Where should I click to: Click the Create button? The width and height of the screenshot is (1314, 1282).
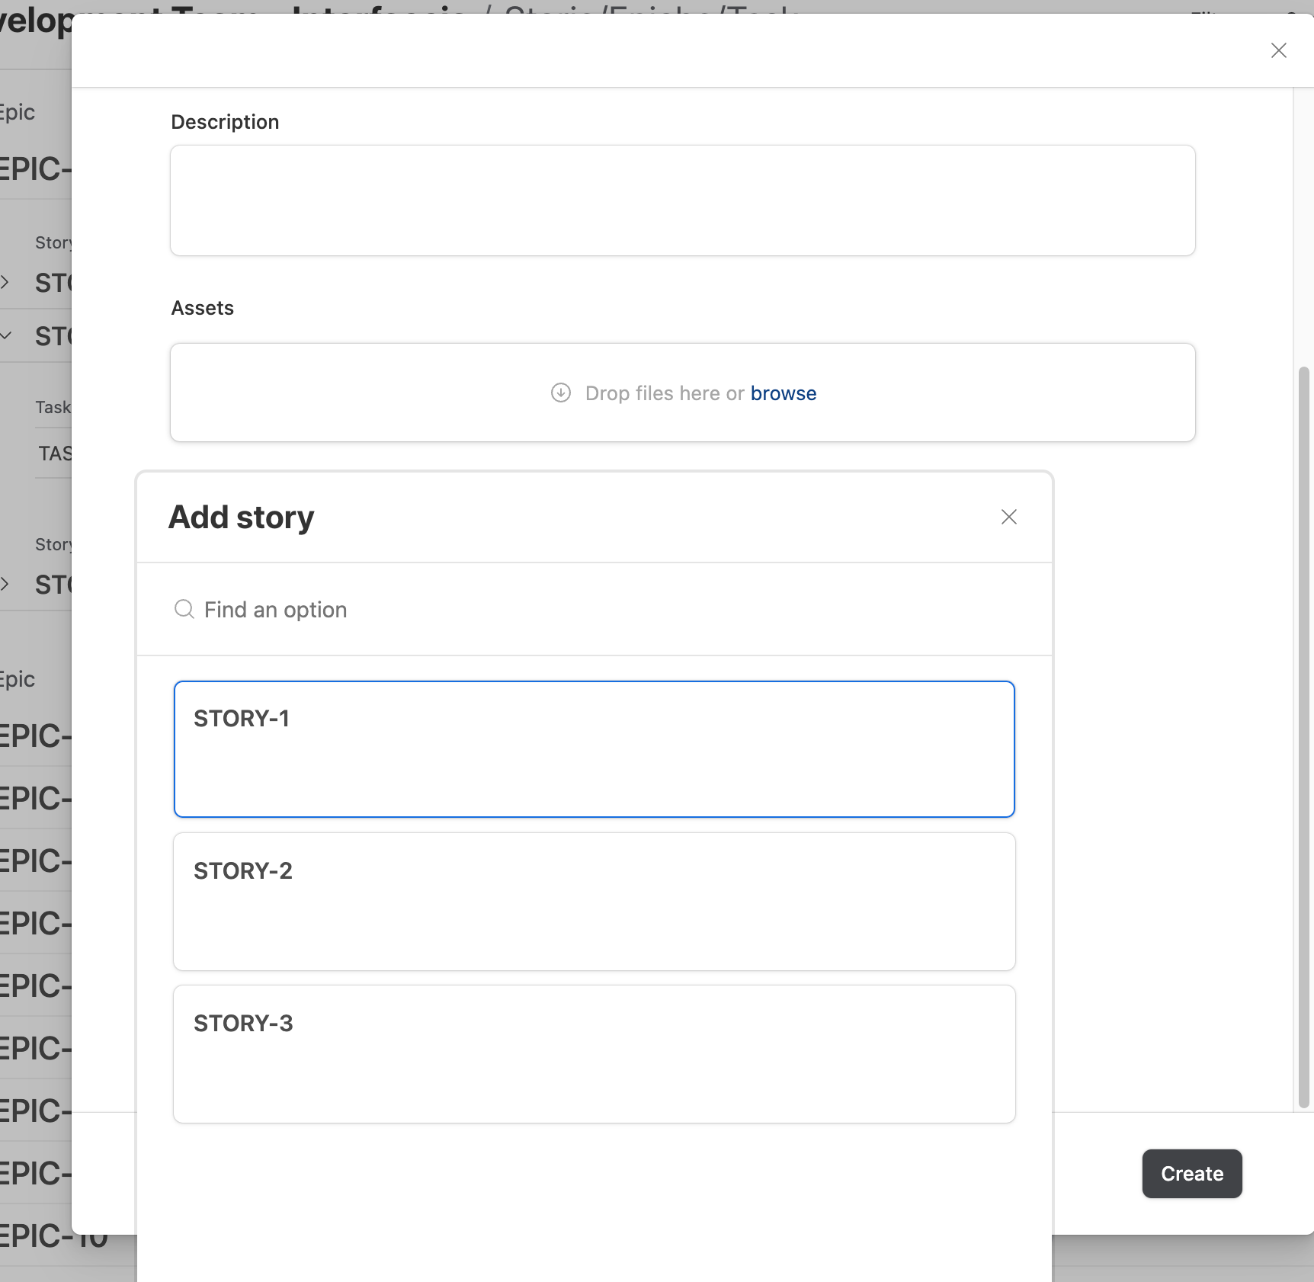click(1192, 1174)
